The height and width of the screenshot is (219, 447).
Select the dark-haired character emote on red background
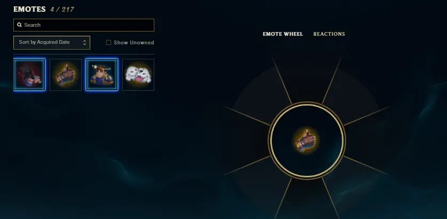29,75
